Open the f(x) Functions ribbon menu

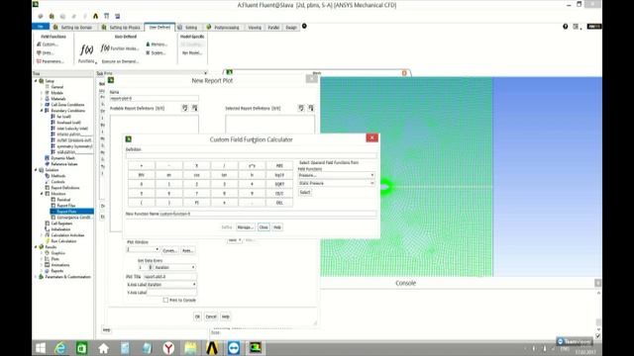point(87,53)
